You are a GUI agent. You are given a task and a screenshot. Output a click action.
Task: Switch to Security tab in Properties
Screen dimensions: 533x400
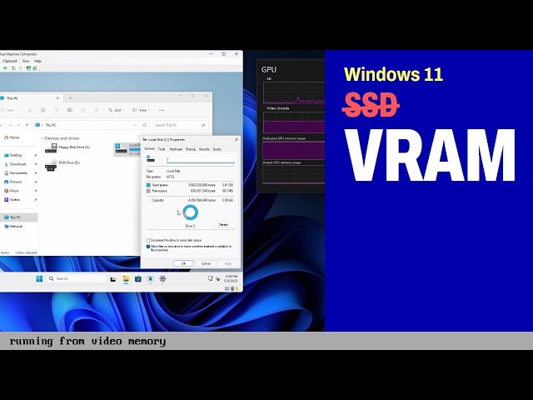[x=204, y=149]
